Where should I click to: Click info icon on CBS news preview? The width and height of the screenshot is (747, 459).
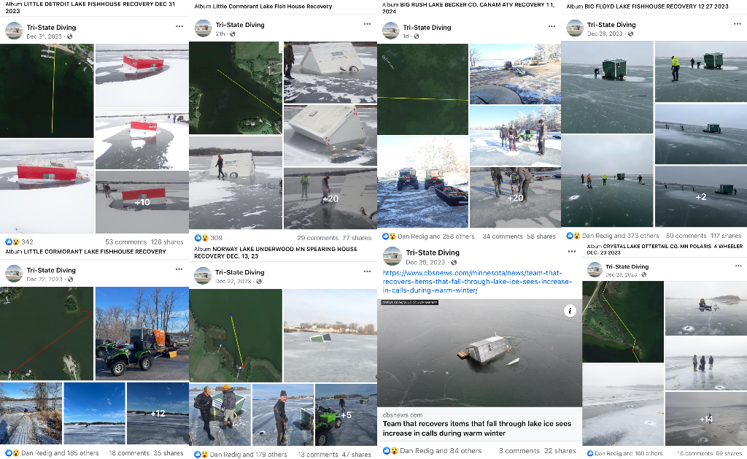pos(570,311)
